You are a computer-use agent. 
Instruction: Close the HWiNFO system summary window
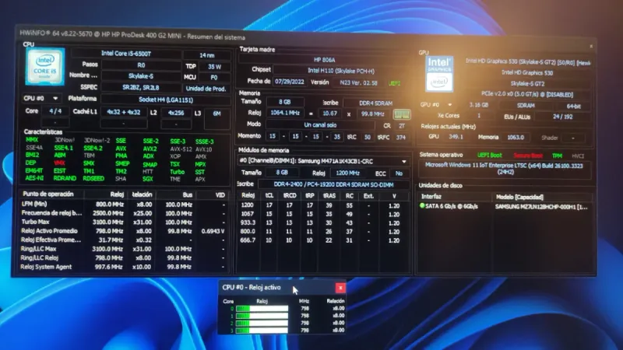point(591,47)
